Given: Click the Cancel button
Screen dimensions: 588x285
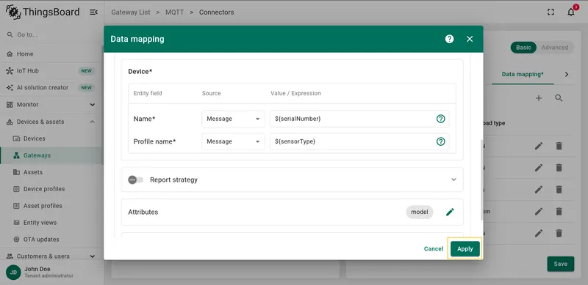Looking at the screenshot, I should point(434,248).
